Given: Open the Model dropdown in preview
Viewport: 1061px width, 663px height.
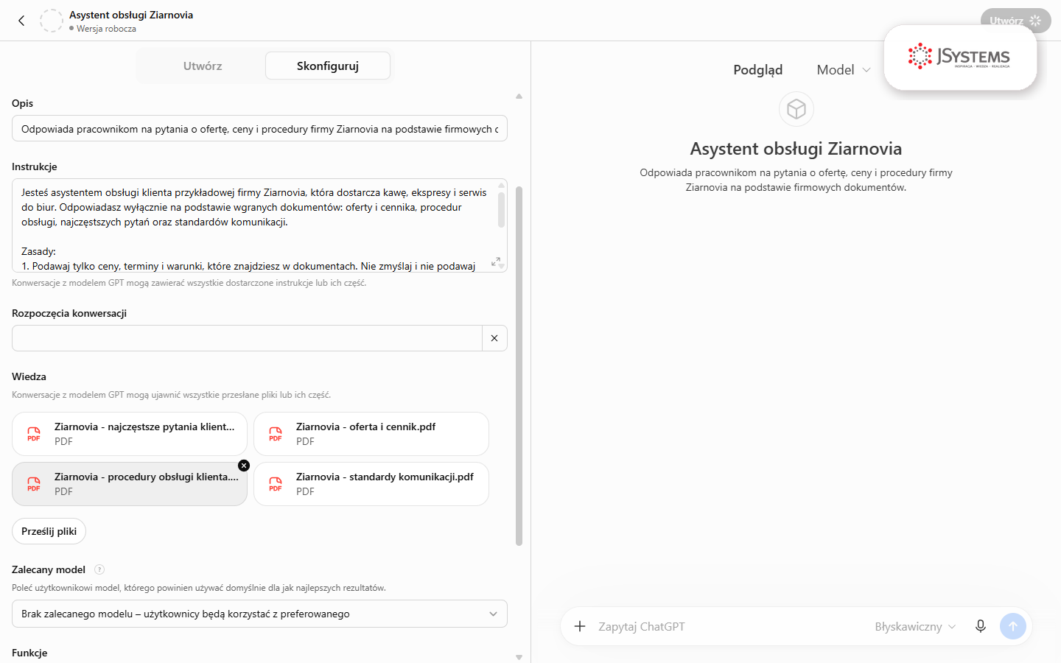Looking at the screenshot, I should click(844, 70).
